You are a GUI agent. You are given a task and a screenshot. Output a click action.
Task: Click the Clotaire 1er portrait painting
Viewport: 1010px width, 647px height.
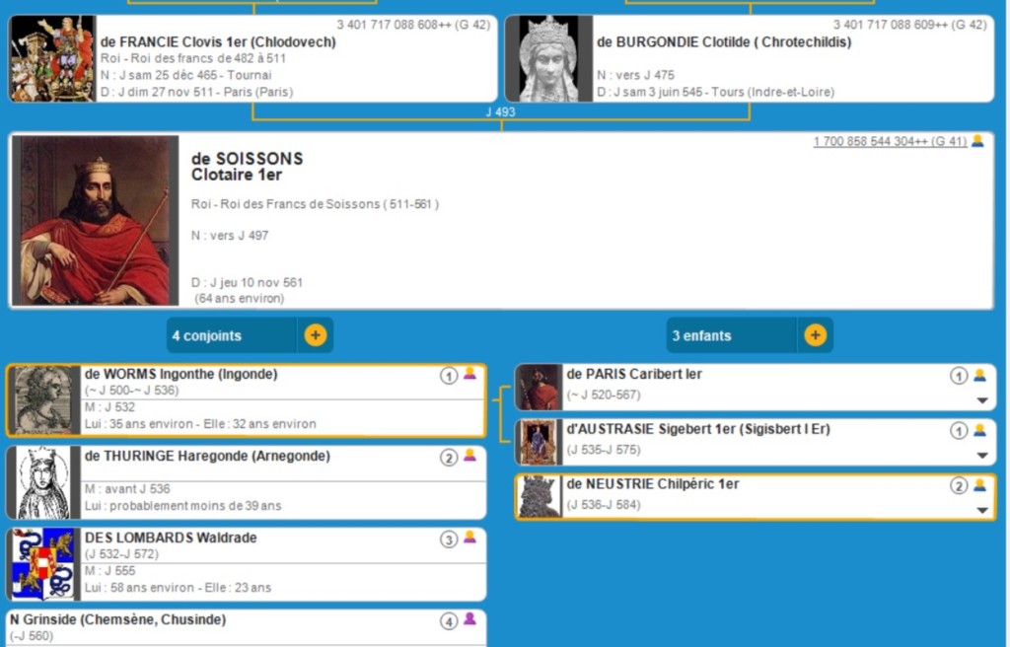(96, 221)
